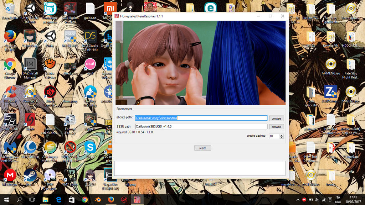Select the OneKey Recovery shortcut
Image resolution: width=365 pixels, height=205 pixels.
90,96
